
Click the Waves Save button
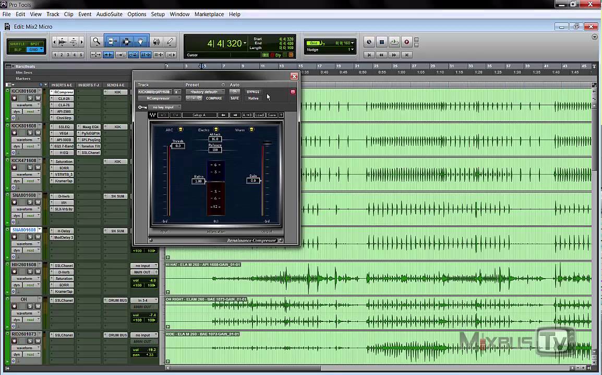tap(272, 115)
